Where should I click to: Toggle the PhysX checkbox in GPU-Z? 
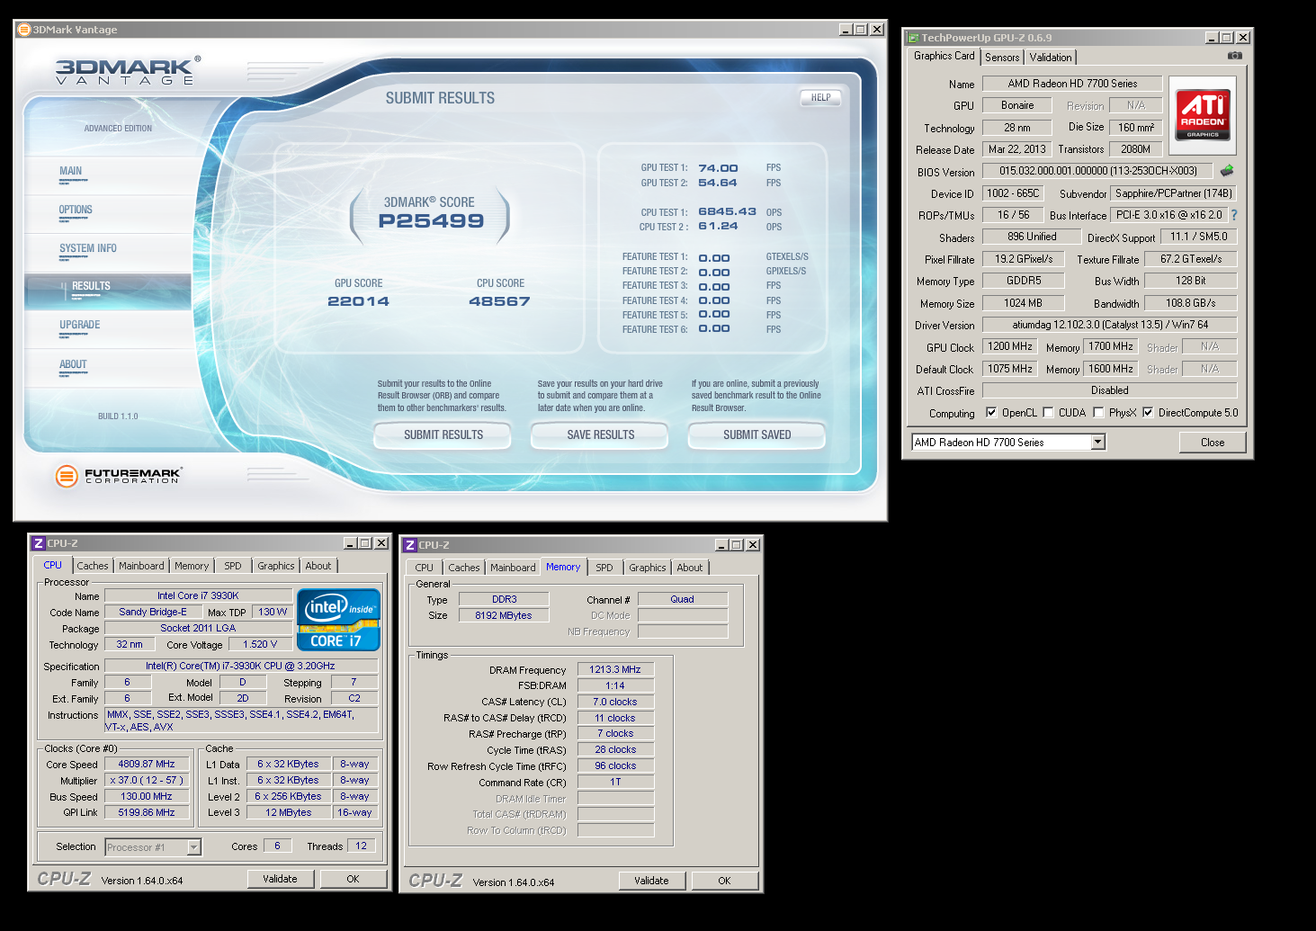(1098, 413)
